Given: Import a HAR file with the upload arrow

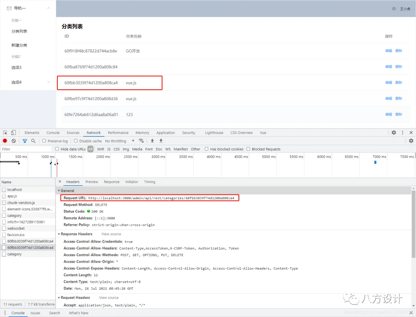Looking at the screenshot, I should pyautogui.click(x=152, y=141).
